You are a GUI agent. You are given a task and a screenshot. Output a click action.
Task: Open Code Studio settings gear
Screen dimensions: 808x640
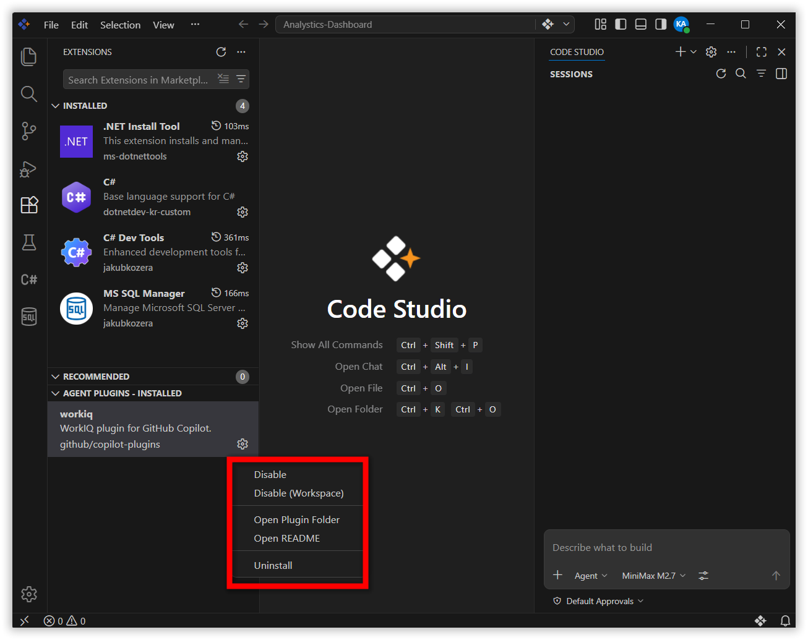(711, 52)
